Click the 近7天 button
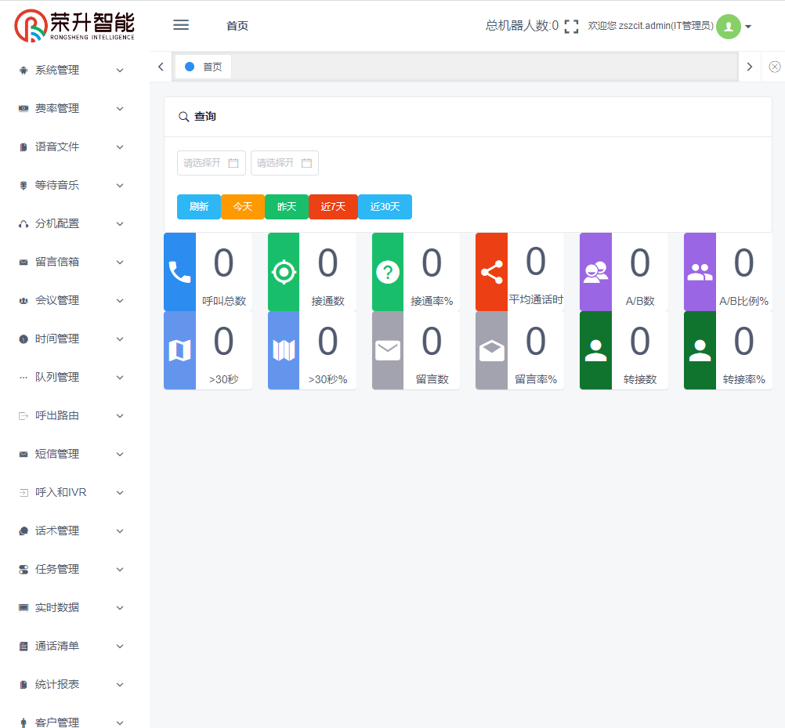This screenshot has height=728, width=785. click(x=334, y=207)
